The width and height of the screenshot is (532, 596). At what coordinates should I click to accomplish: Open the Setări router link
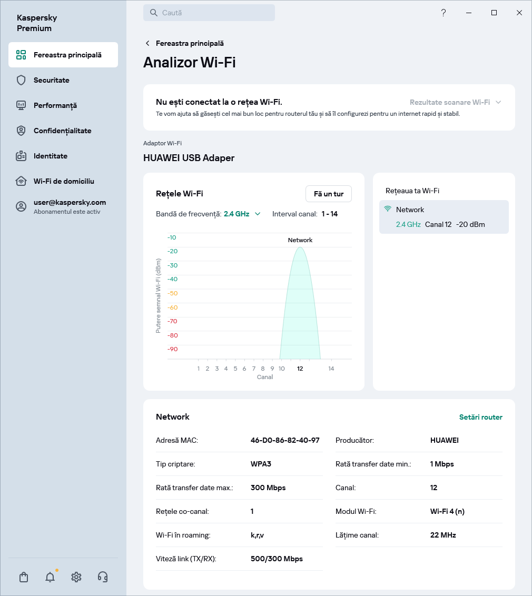tap(480, 417)
